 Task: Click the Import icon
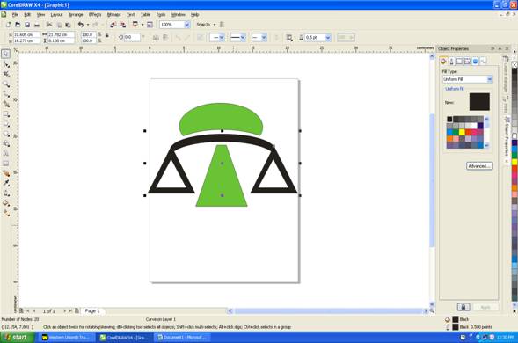[x=113, y=25]
